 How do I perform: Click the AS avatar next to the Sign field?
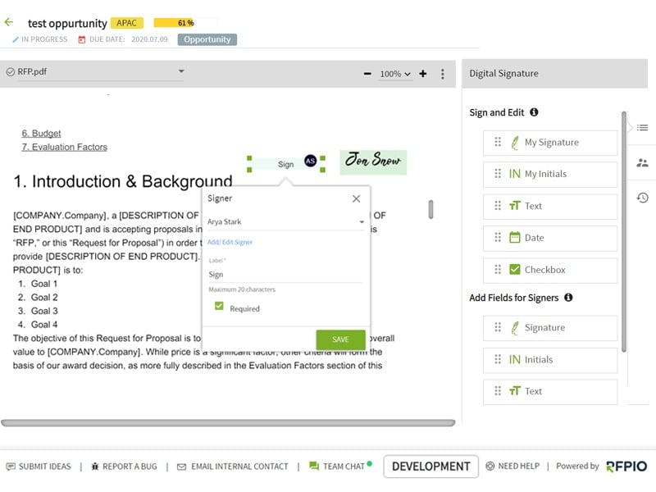coord(309,162)
